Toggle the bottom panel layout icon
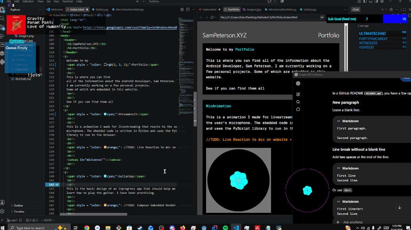 pyautogui.click(x=370, y=1)
